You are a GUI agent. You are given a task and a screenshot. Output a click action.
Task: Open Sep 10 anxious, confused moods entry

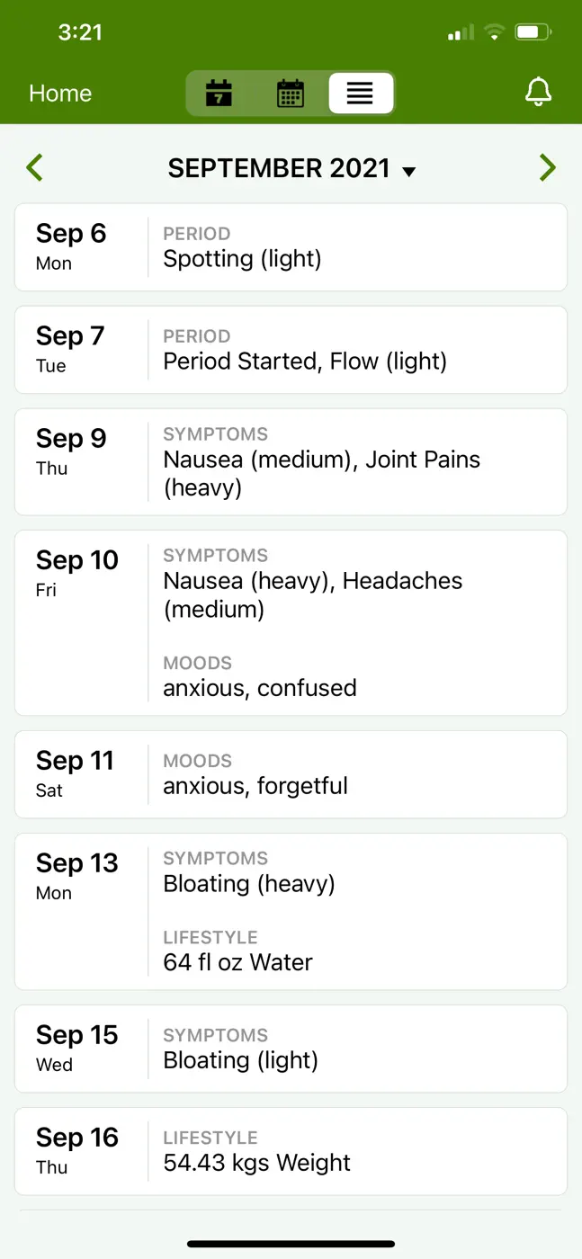coord(260,688)
